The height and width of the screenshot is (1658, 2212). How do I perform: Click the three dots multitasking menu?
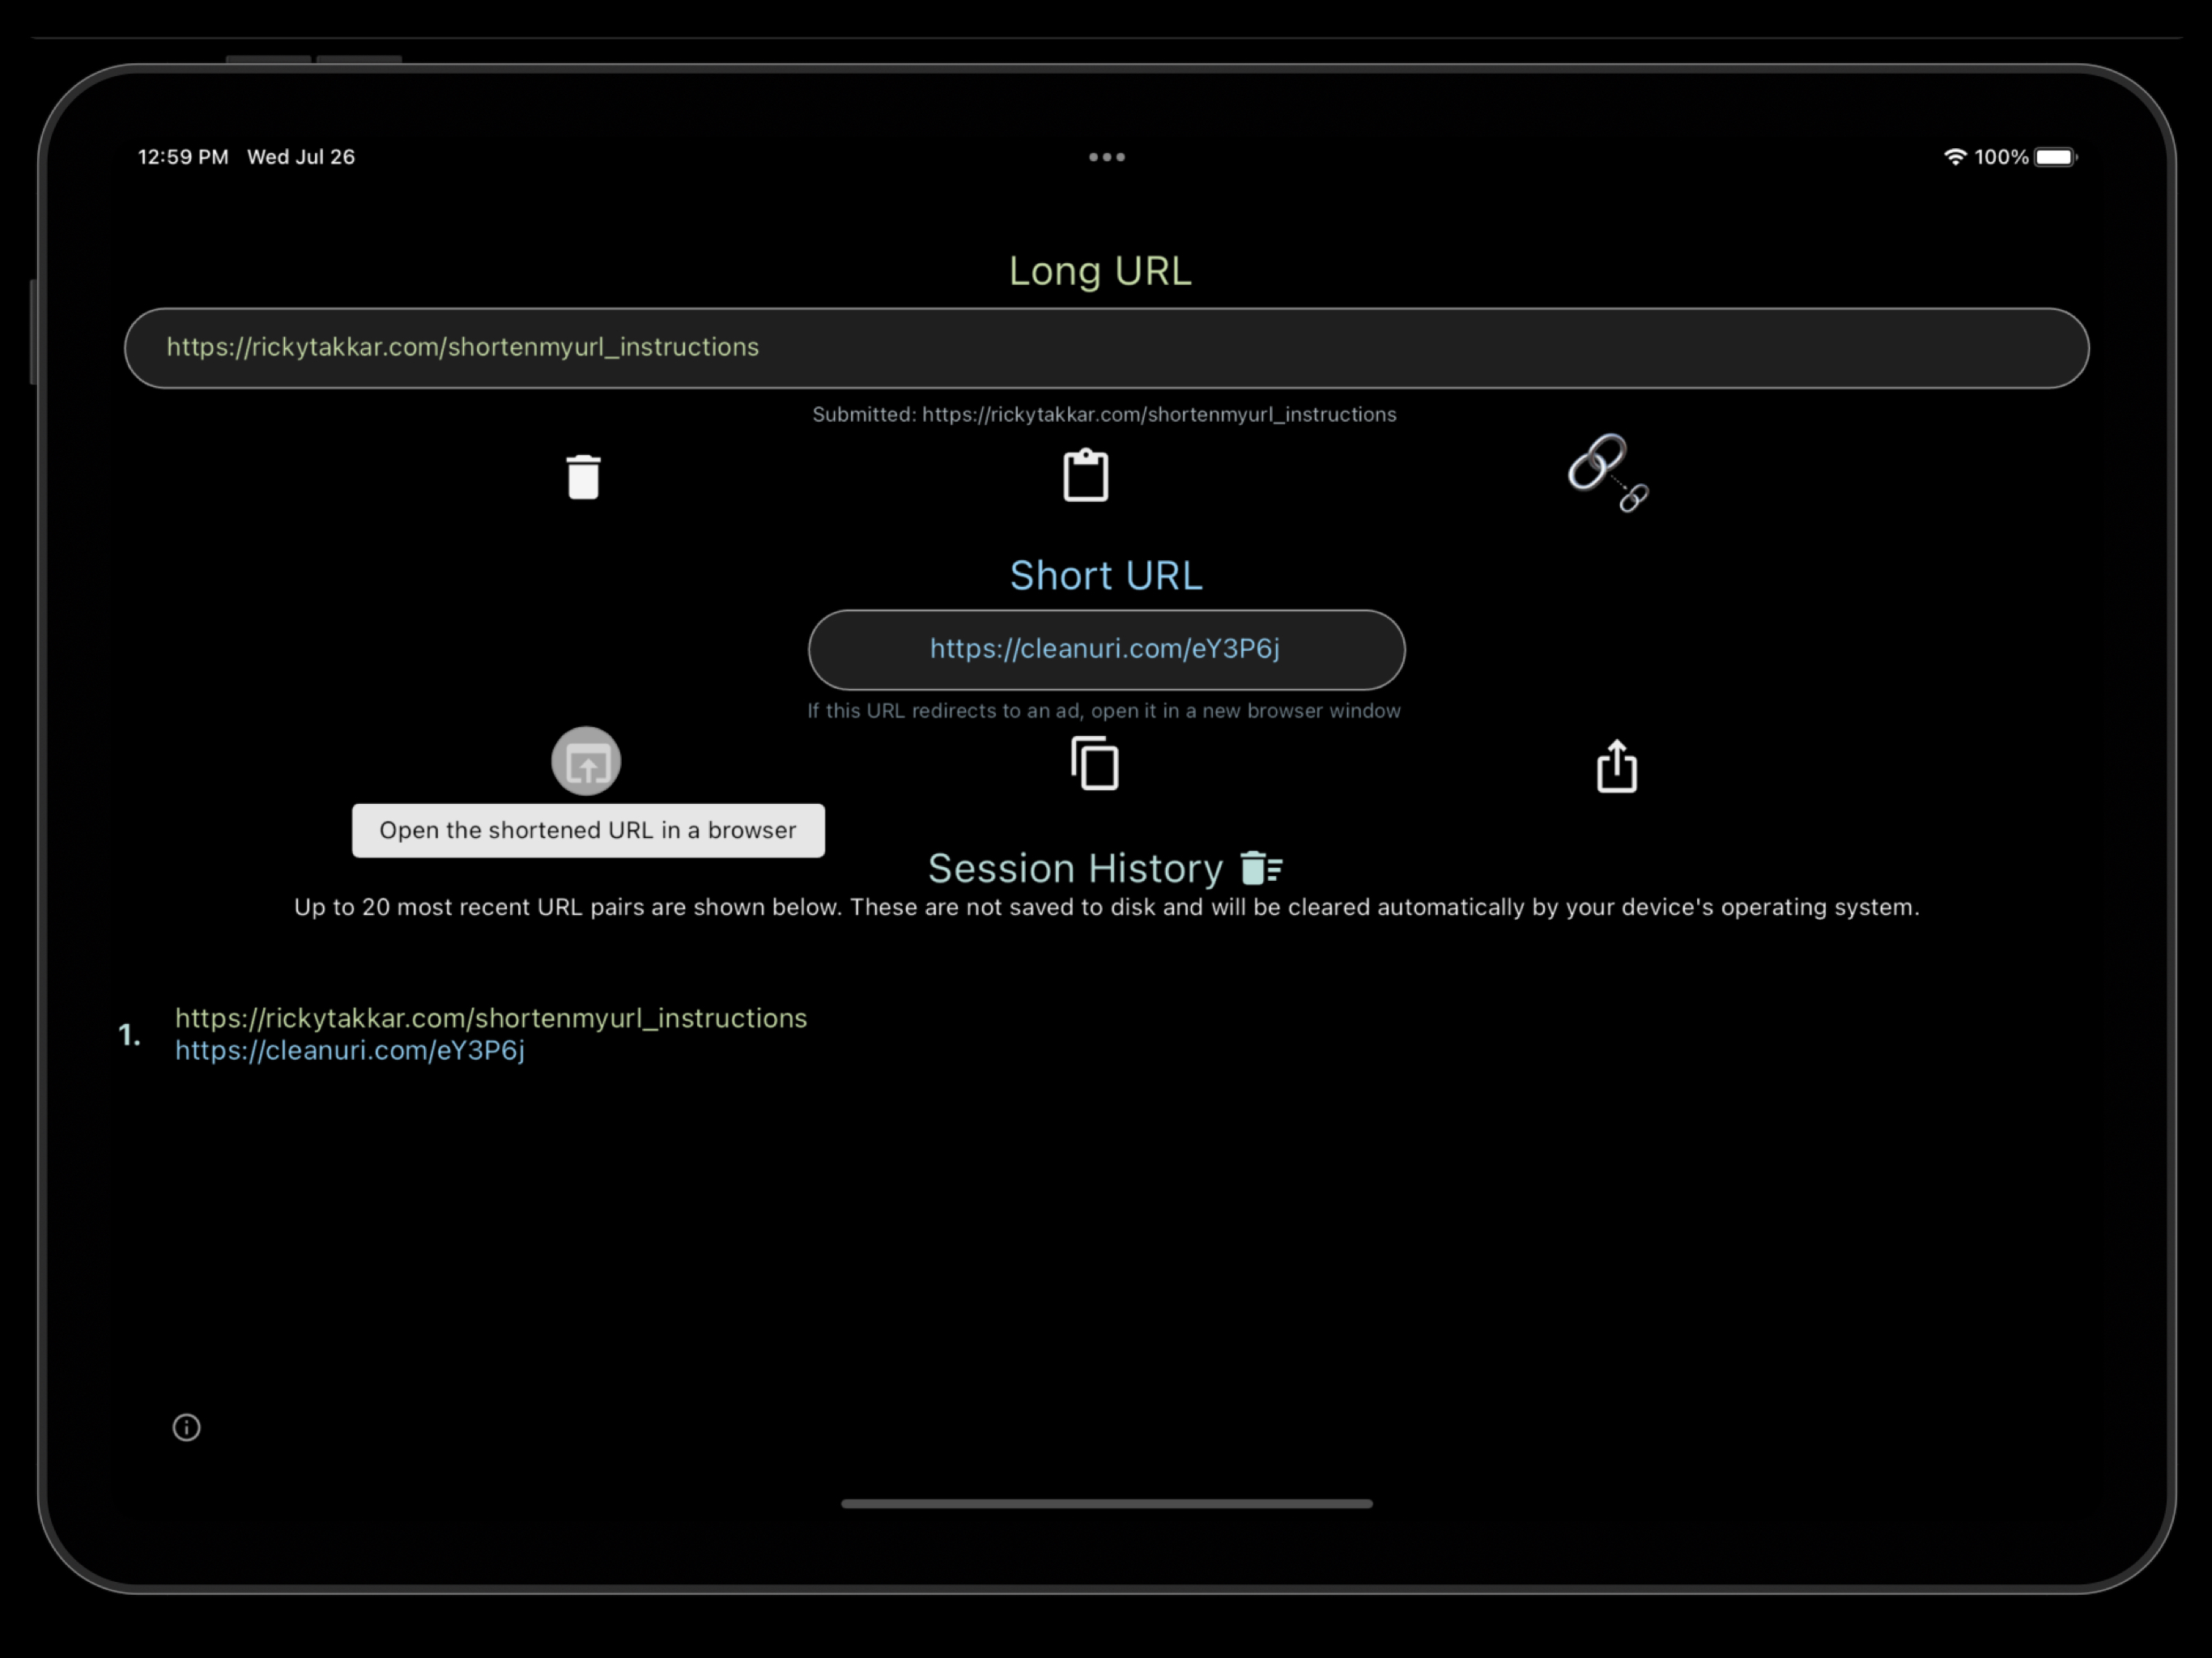coord(1106,157)
